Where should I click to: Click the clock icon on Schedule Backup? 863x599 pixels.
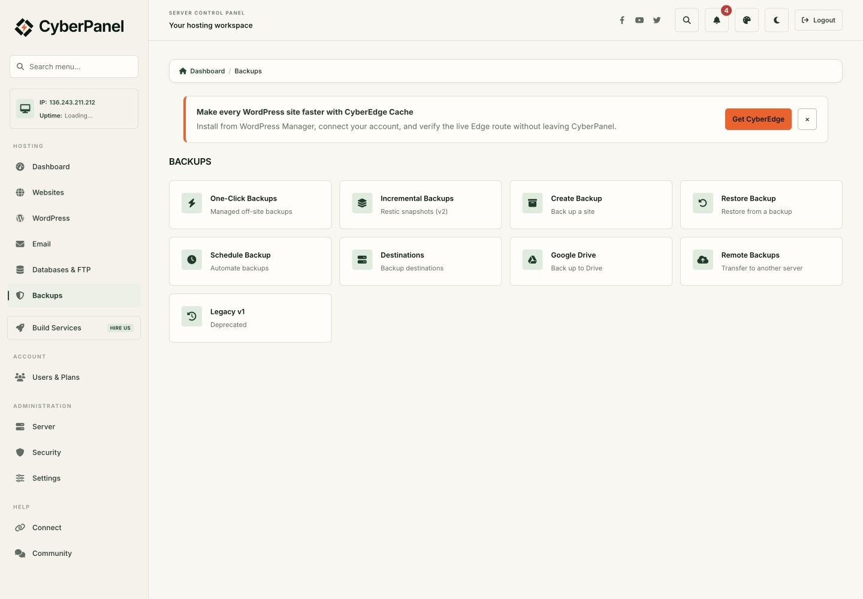(x=192, y=259)
